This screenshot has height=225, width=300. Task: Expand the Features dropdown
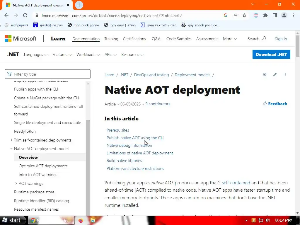pyautogui.click(x=62, y=55)
